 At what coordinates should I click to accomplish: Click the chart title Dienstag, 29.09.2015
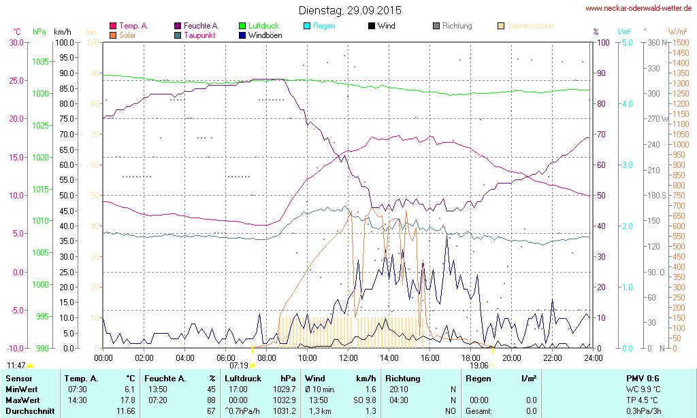350,10
